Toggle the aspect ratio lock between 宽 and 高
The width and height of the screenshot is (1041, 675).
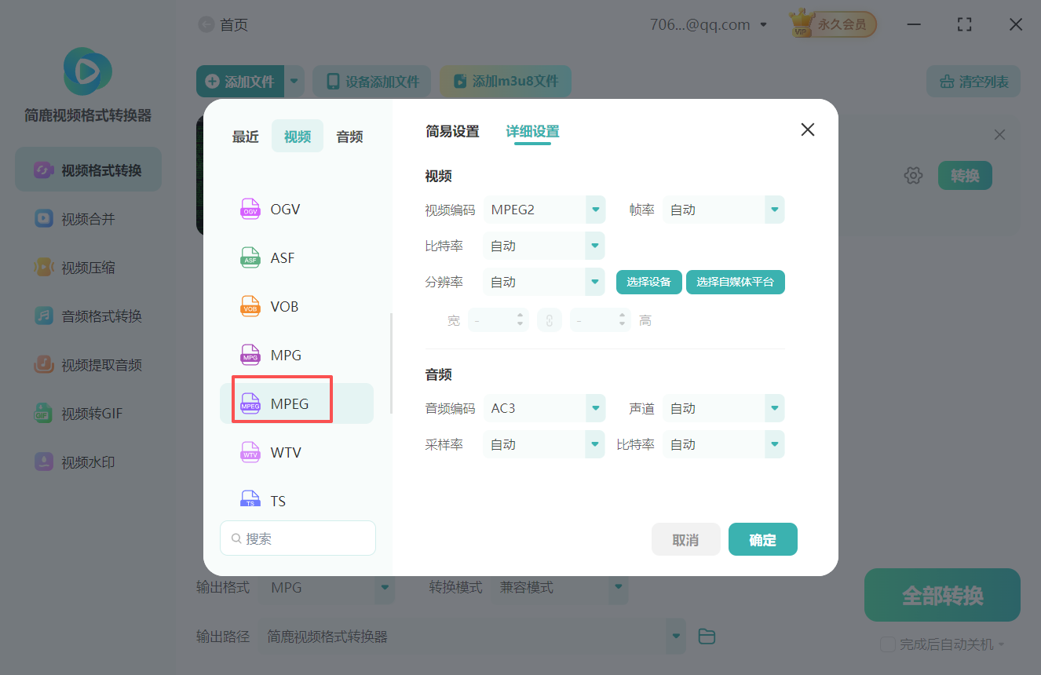click(x=549, y=319)
